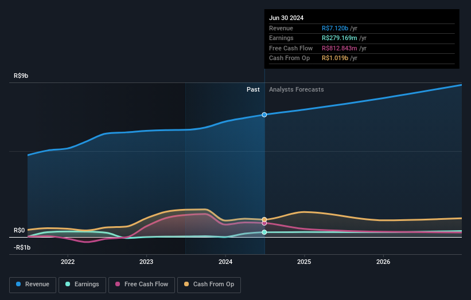Toggle the Cash From Op legend button
The width and height of the screenshot is (471, 300).
point(209,285)
